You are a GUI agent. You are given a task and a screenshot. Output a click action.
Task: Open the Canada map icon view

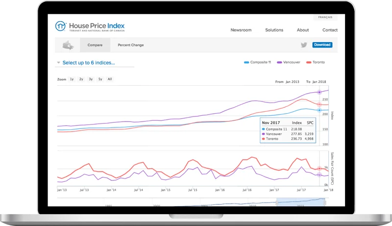click(x=68, y=45)
